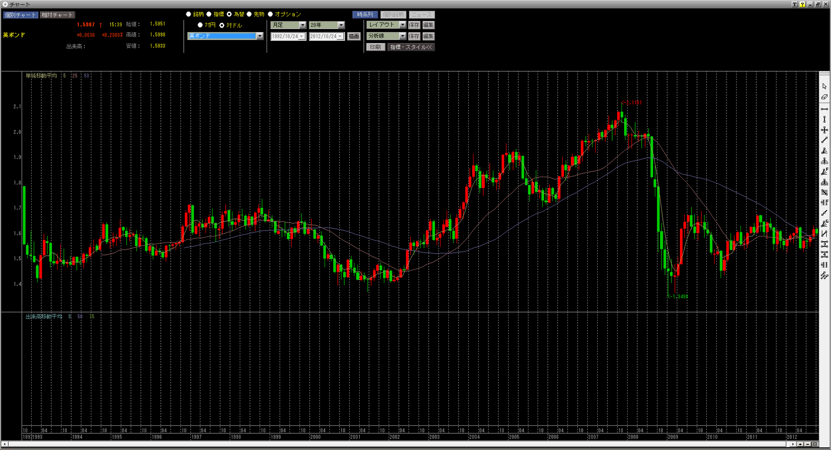Select the fan lines tool
Screen dimensions: 831x450
click(824, 151)
